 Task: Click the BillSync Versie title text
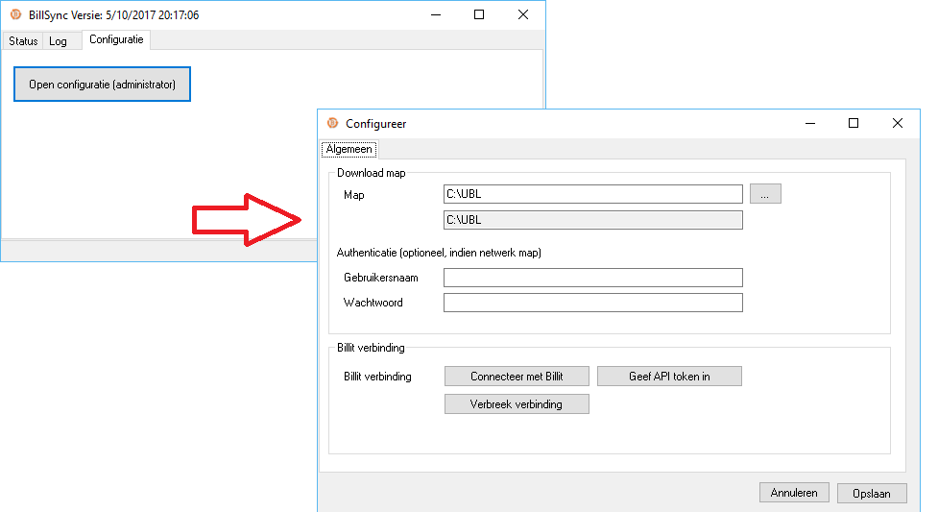113,15
